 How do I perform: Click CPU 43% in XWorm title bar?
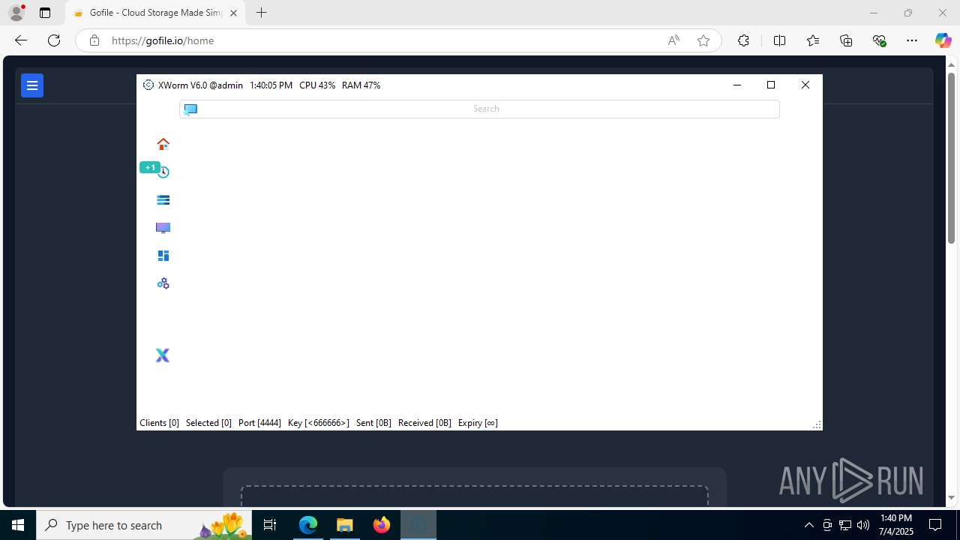click(317, 85)
